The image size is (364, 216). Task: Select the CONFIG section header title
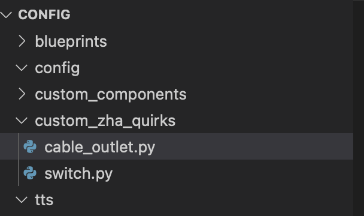click(44, 14)
